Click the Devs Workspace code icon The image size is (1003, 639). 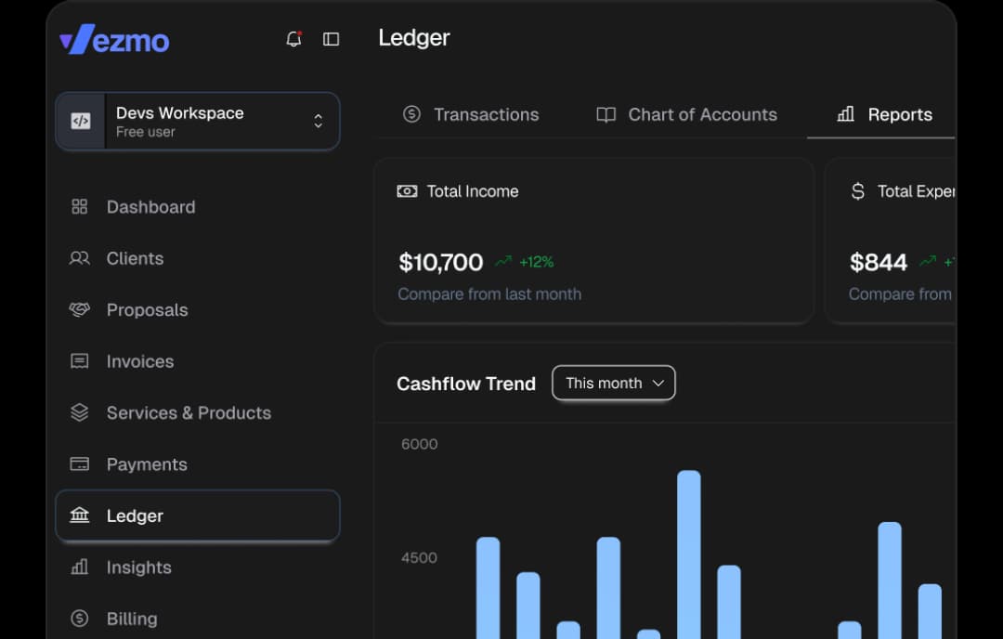coord(81,121)
